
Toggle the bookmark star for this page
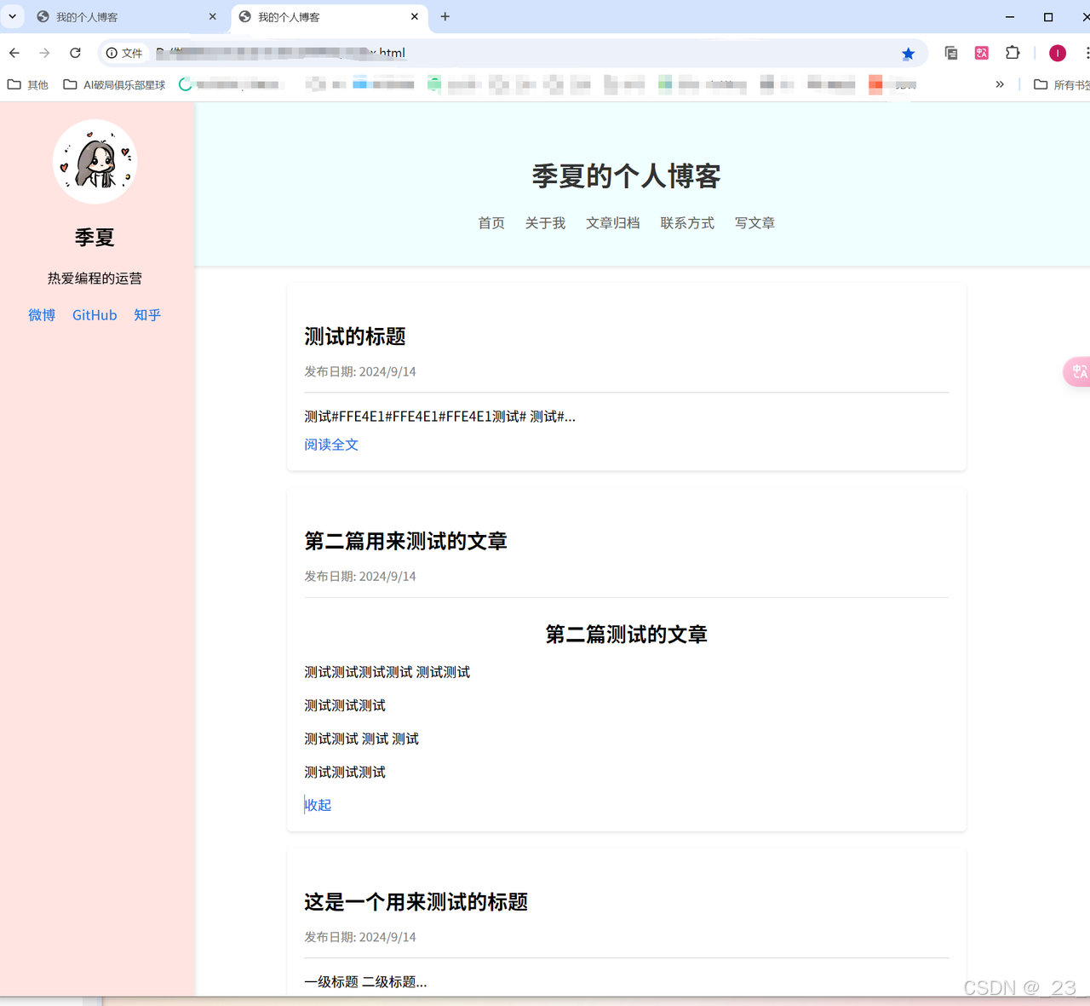[x=908, y=53]
